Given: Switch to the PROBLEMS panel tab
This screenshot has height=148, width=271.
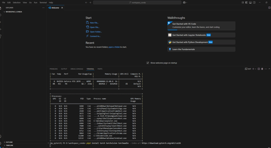Looking at the screenshot, I should (53, 69).
